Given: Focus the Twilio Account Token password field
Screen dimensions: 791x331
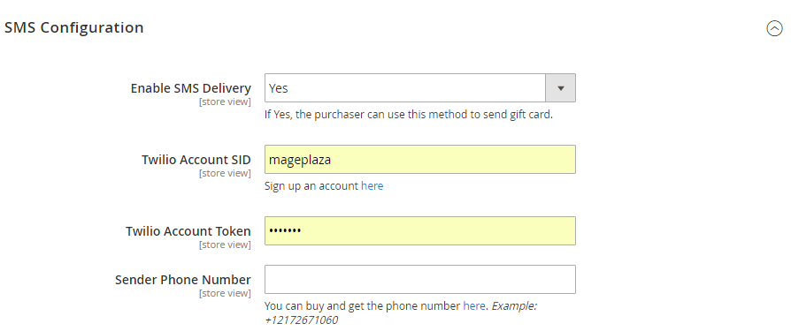Looking at the screenshot, I should click(419, 231).
